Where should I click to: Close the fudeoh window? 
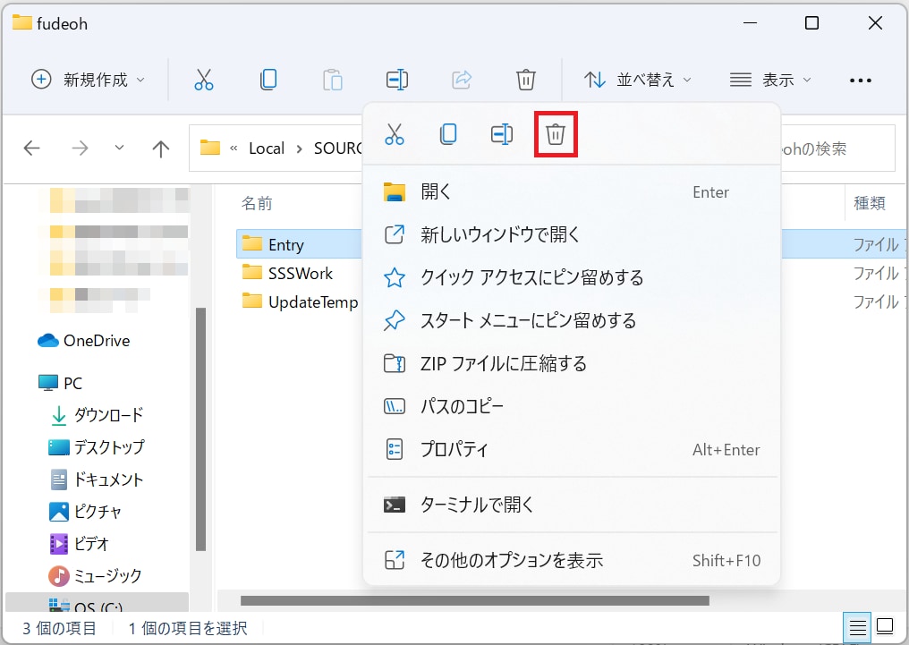pos(875,23)
